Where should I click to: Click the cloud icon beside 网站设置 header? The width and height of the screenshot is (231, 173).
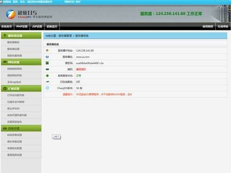coord(5,62)
